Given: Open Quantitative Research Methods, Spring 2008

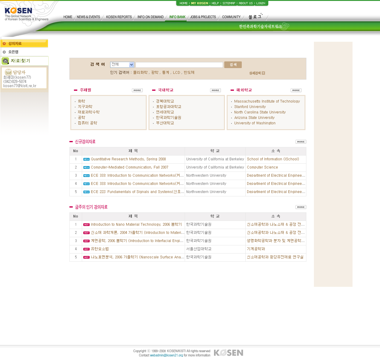Looking at the screenshot, I should [128, 159].
